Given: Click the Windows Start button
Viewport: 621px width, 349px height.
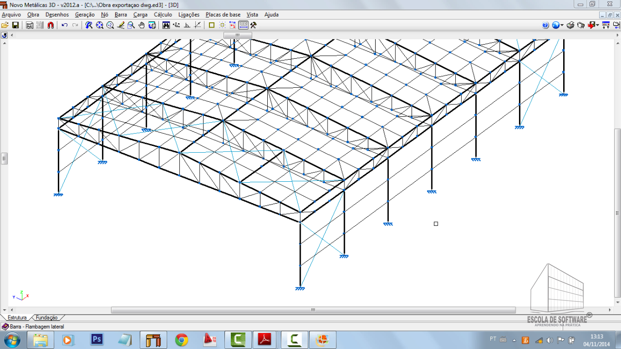Looking at the screenshot, I should click(12, 339).
